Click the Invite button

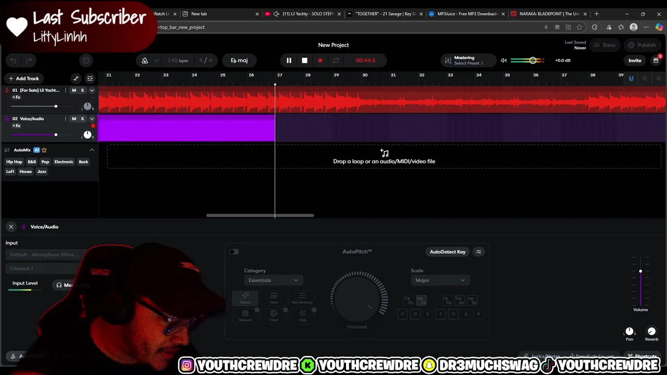click(635, 60)
